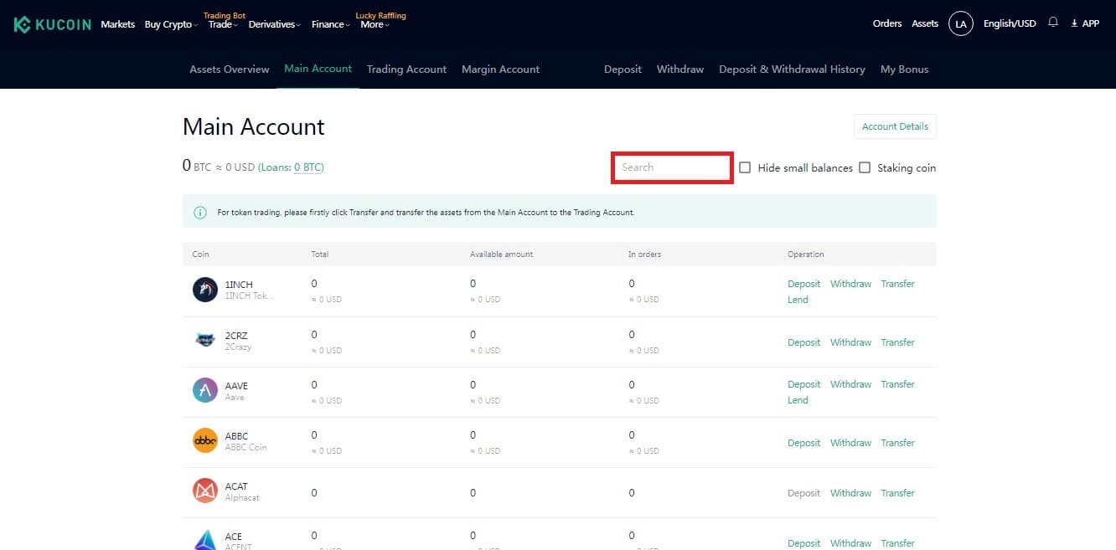Click the Alphacat coin label
1116x550 pixels.
pyautogui.click(x=242, y=497)
